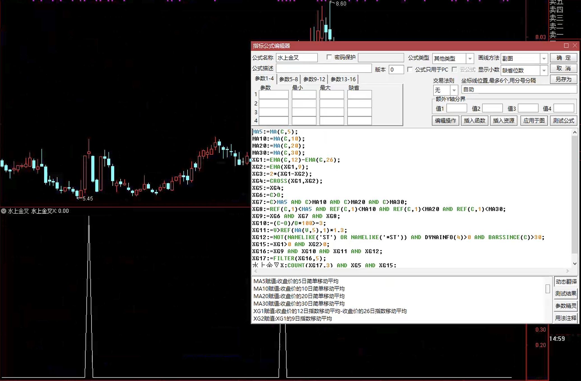The height and width of the screenshot is (381, 581).
Task: Select the 参数1-4 tab
Action: tap(264, 79)
